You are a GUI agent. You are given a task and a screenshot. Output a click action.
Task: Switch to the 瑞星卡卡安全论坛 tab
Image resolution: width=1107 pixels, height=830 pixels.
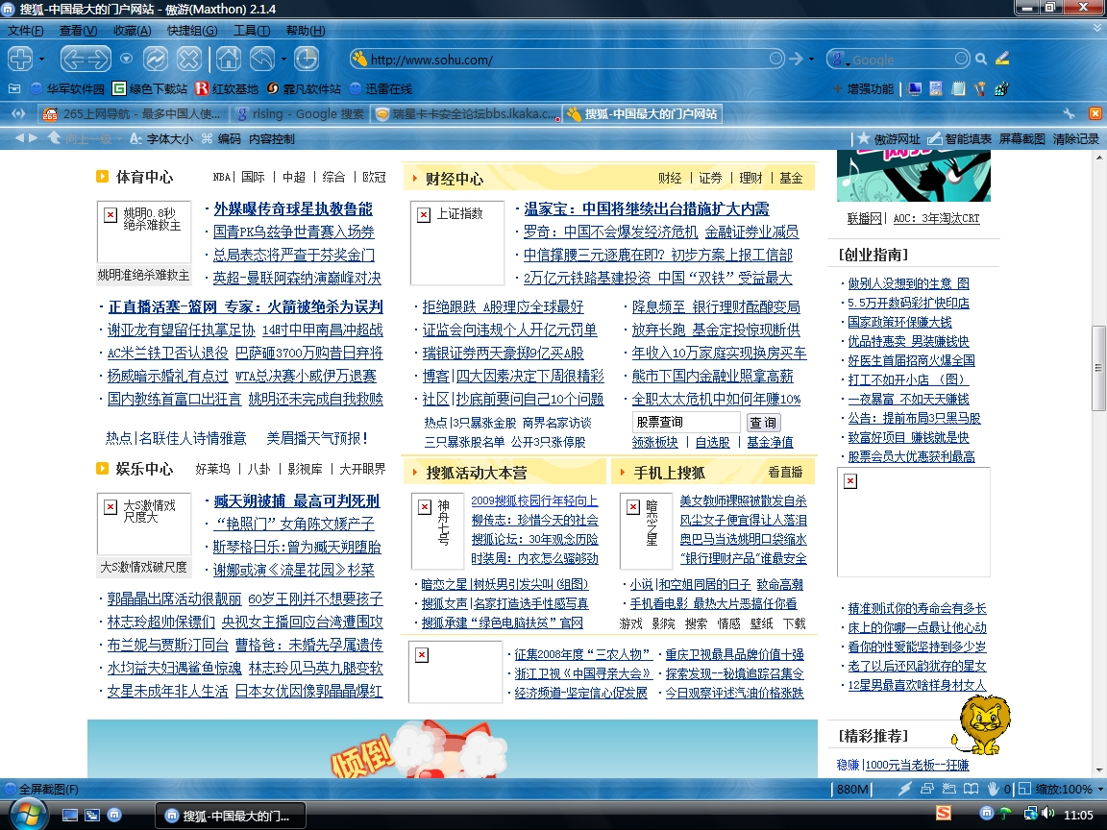point(466,113)
